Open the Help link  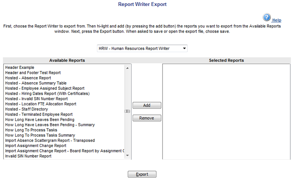pos(276,20)
